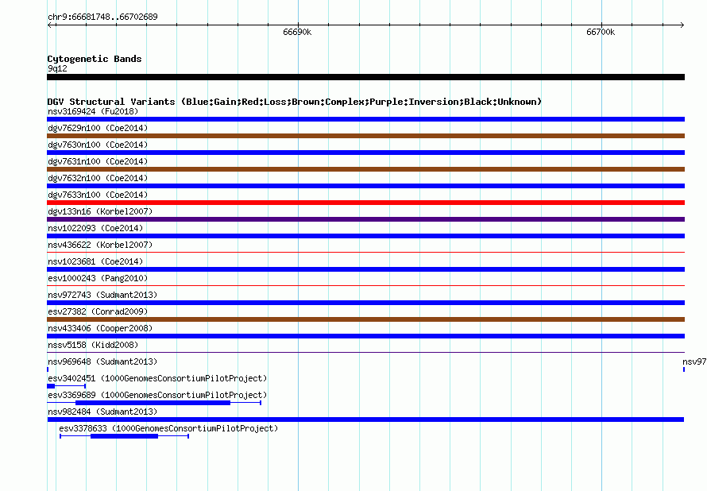
Task: Select the black 9q12 cytogenetic band bar
Action: pos(365,77)
